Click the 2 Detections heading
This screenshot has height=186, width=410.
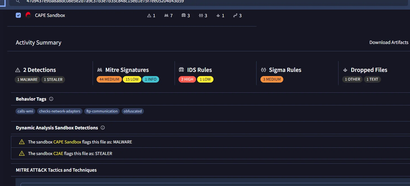click(39, 70)
